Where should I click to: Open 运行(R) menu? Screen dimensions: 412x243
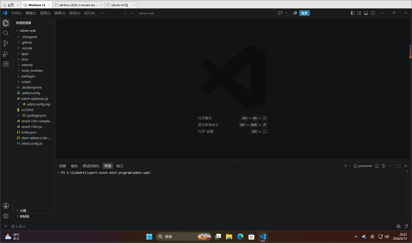coord(90,13)
